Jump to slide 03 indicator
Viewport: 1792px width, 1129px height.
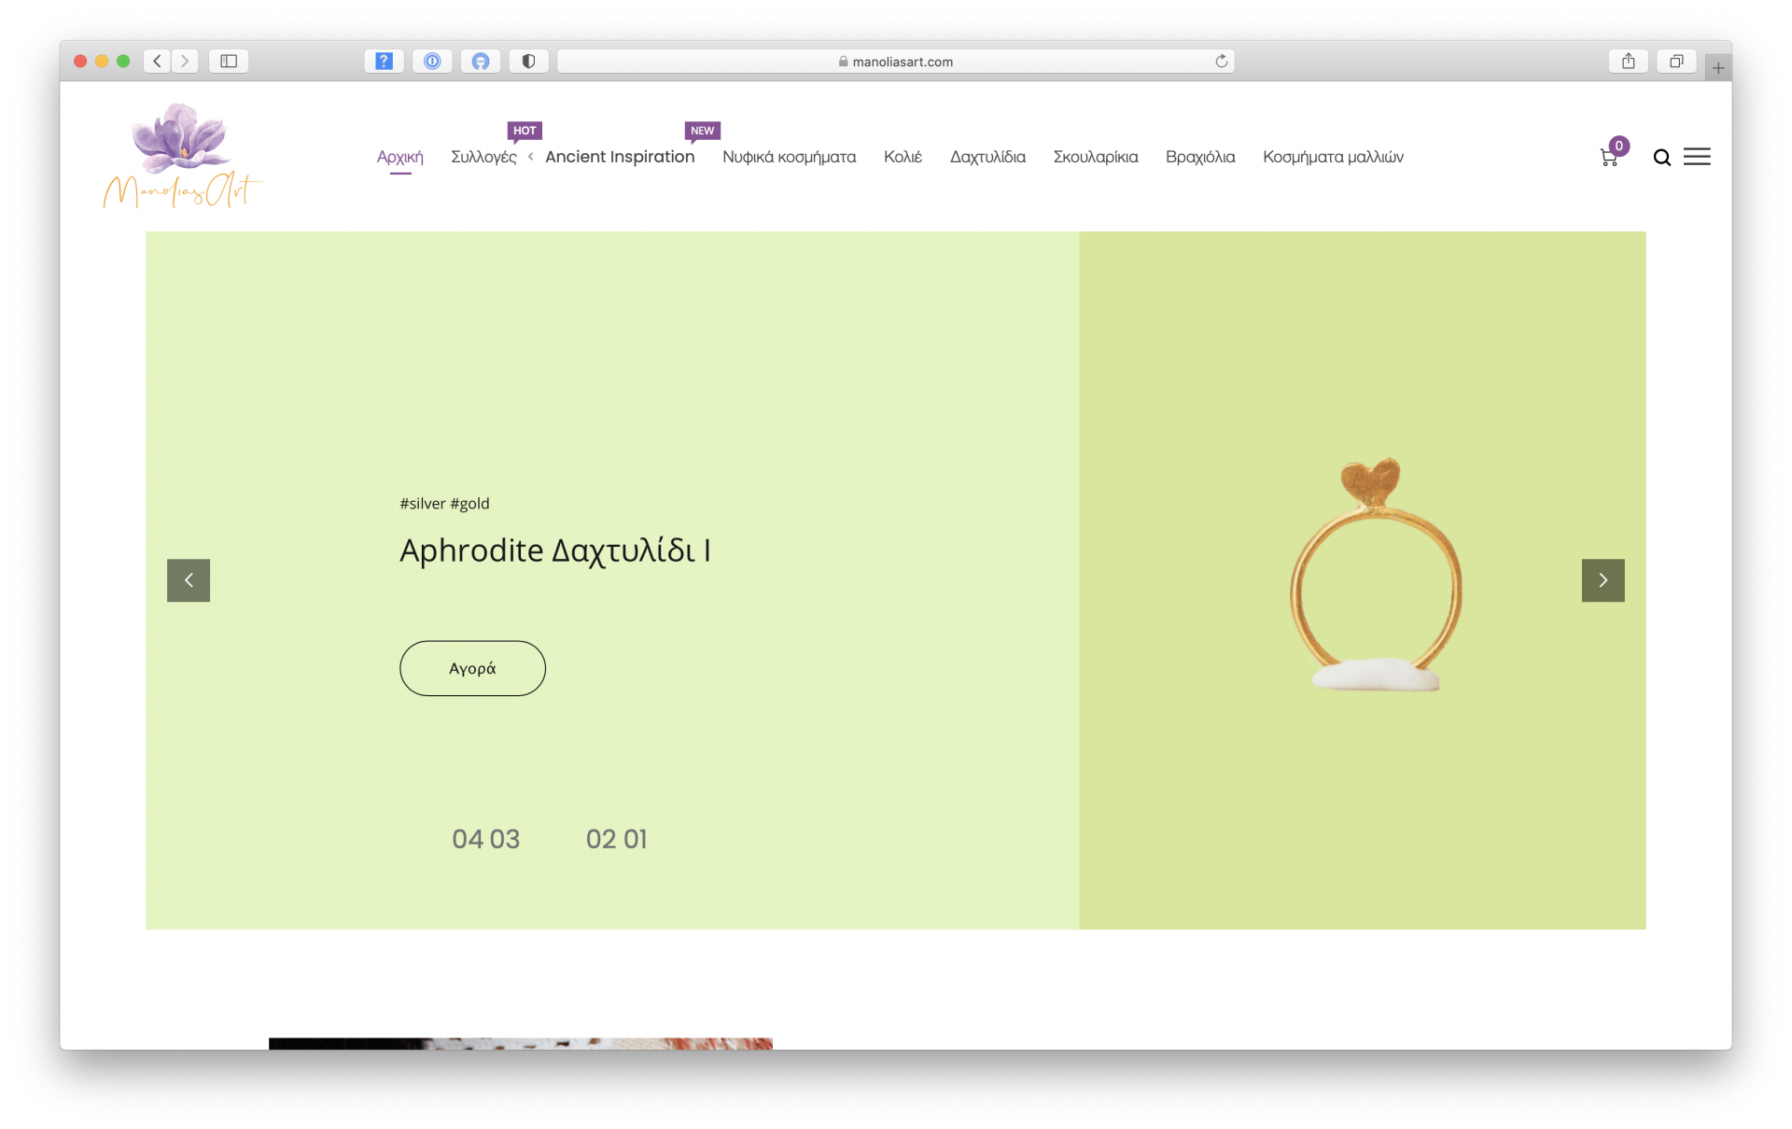(505, 839)
